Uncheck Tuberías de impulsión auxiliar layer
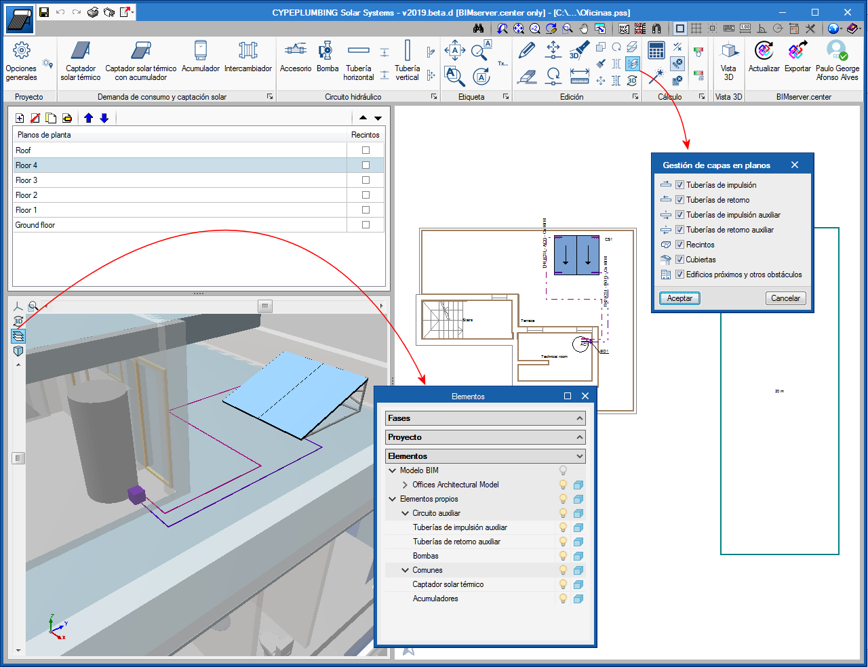 679,215
